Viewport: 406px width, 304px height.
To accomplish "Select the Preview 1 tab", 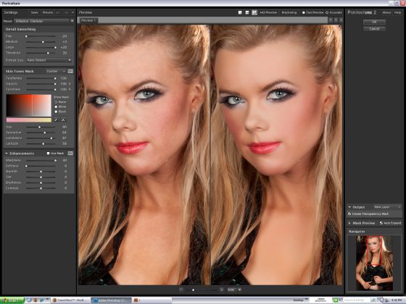I will click(x=88, y=20).
